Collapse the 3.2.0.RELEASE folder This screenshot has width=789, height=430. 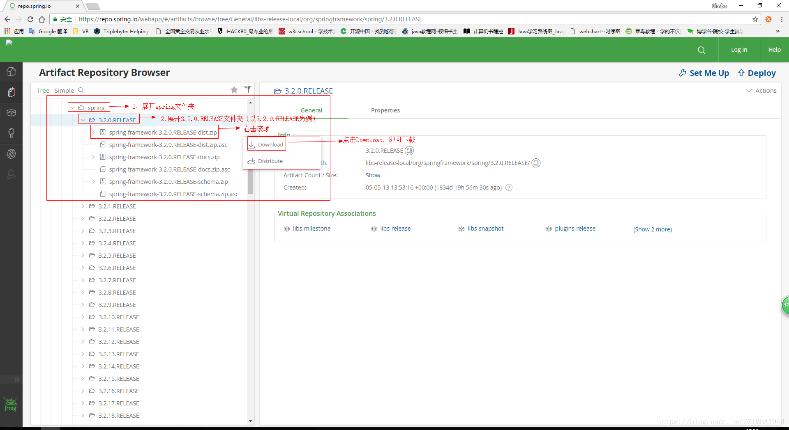tap(83, 120)
